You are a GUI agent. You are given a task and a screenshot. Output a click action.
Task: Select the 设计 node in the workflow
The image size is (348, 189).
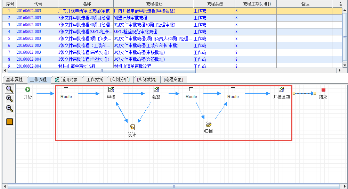click(x=132, y=127)
